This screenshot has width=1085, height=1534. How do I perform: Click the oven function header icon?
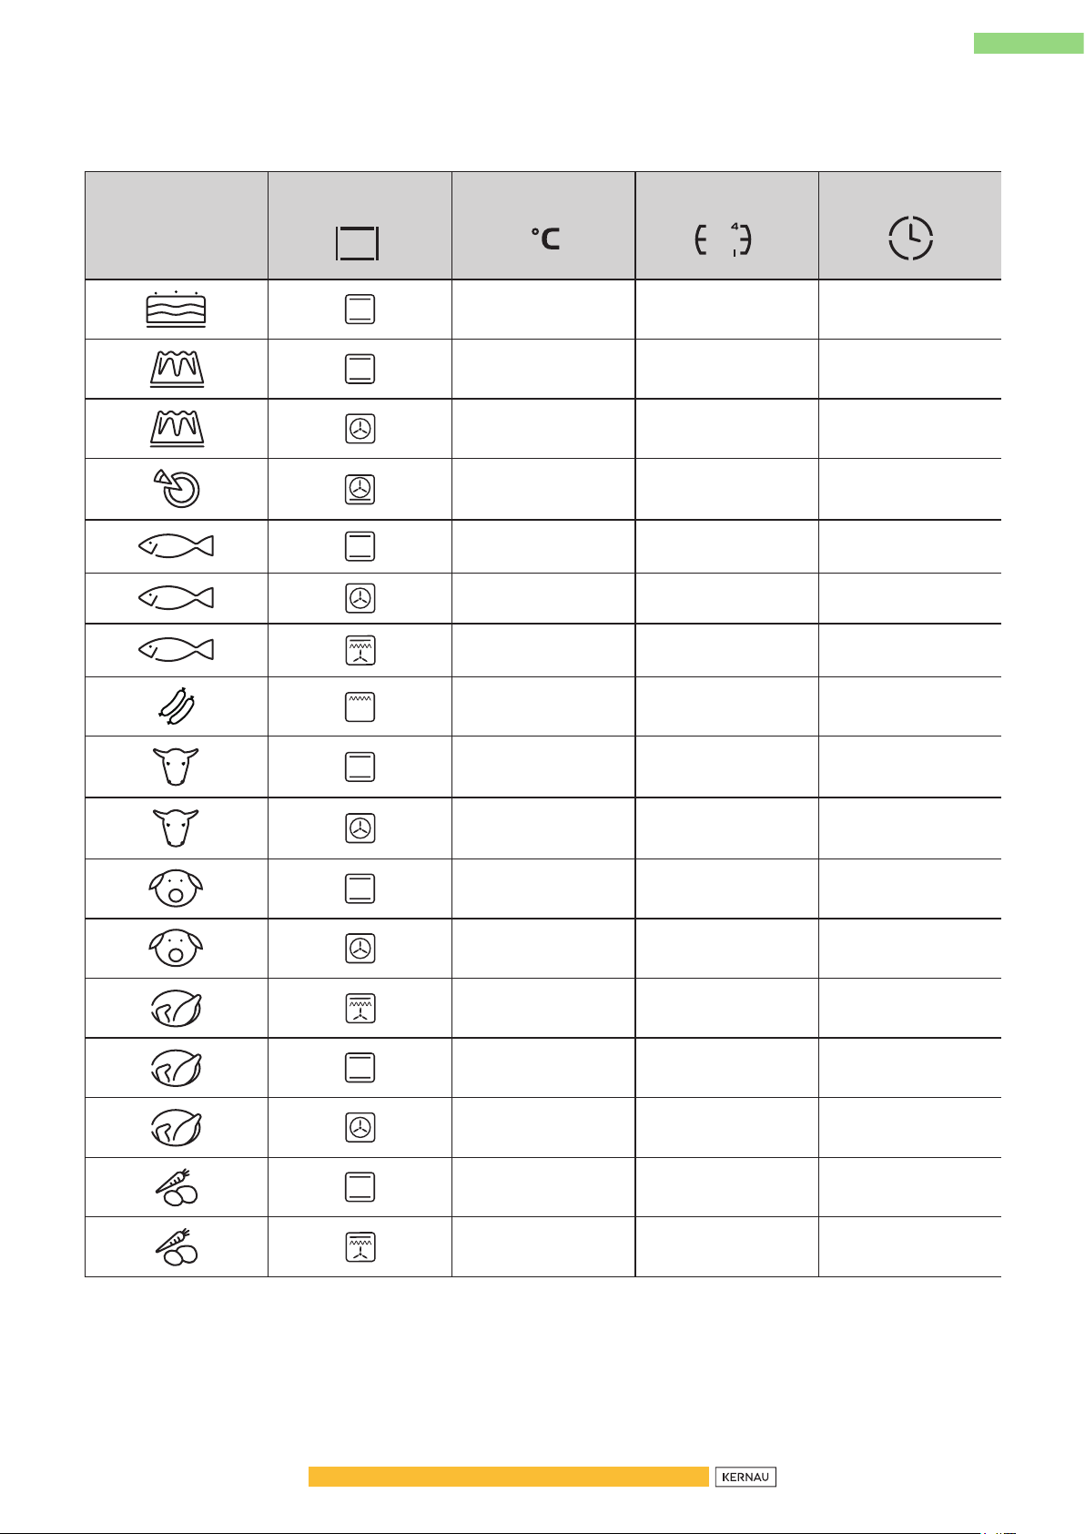358,244
